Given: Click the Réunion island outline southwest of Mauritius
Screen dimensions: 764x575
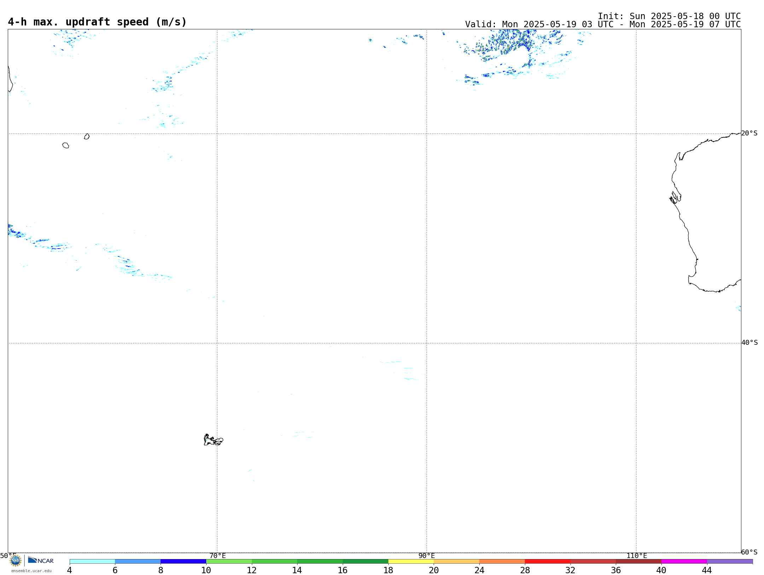Looking at the screenshot, I should click(65, 145).
